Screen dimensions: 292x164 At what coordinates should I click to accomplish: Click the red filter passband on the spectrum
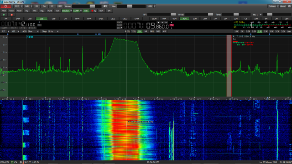point(229,66)
